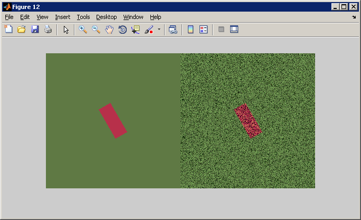Open the View menu
The image size is (361, 220).
(x=42, y=17)
